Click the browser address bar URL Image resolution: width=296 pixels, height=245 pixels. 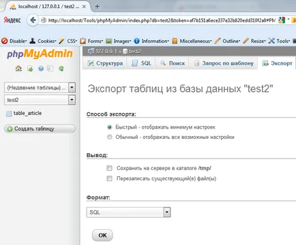(162, 20)
